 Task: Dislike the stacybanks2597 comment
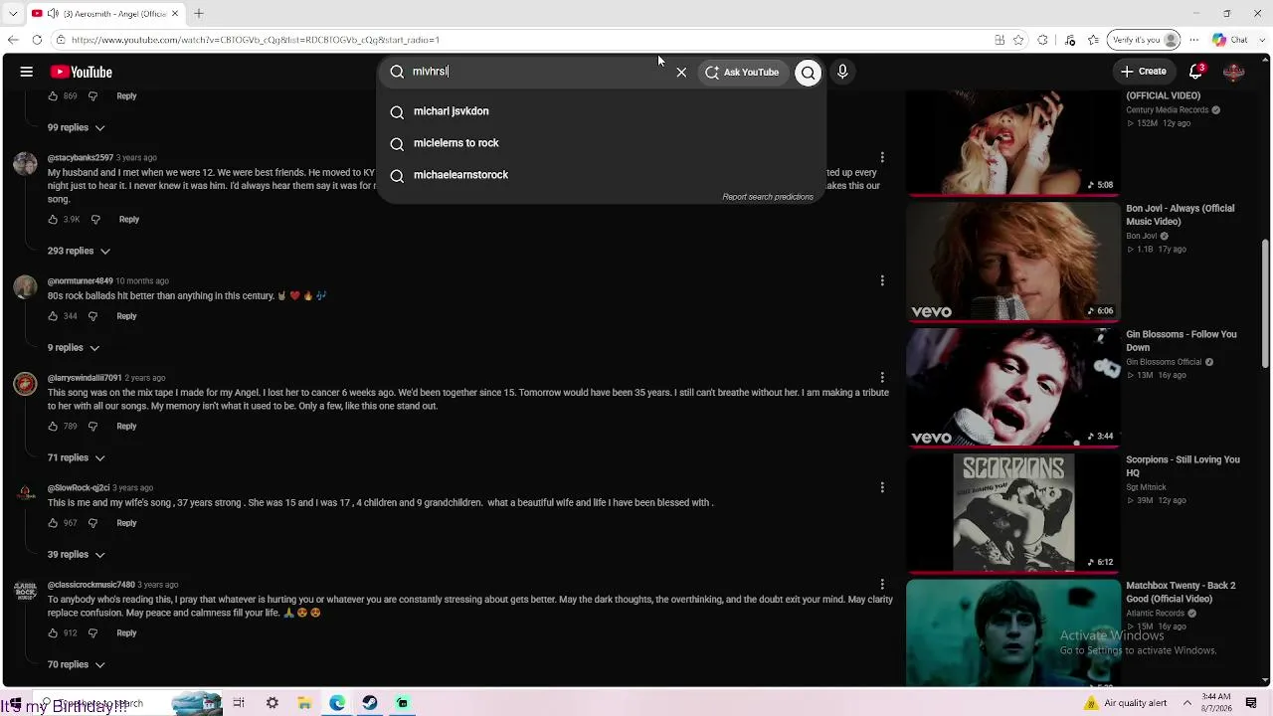[x=95, y=219]
